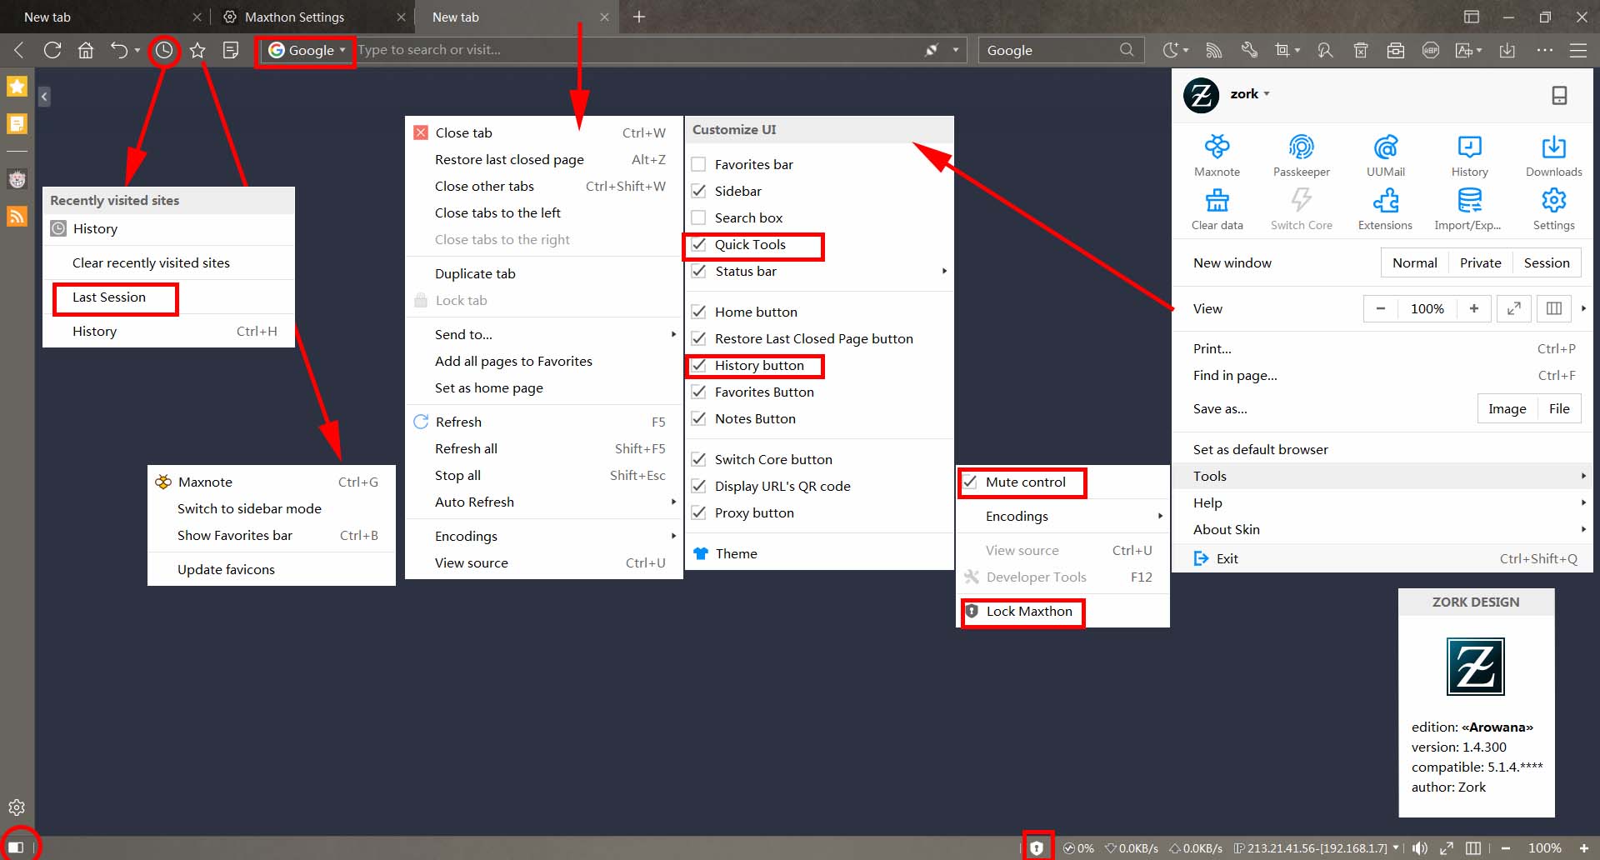Open Google search engine dropdown in address bar
Viewport: 1600px width, 860px height.
(x=307, y=50)
